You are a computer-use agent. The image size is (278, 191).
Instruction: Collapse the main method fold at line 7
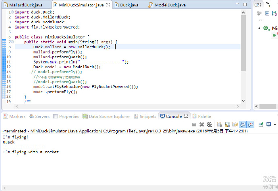click(12, 42)
